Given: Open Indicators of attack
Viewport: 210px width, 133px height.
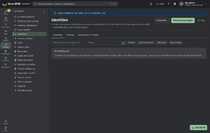Looking at the screenshot, I should tap(30, 64).
